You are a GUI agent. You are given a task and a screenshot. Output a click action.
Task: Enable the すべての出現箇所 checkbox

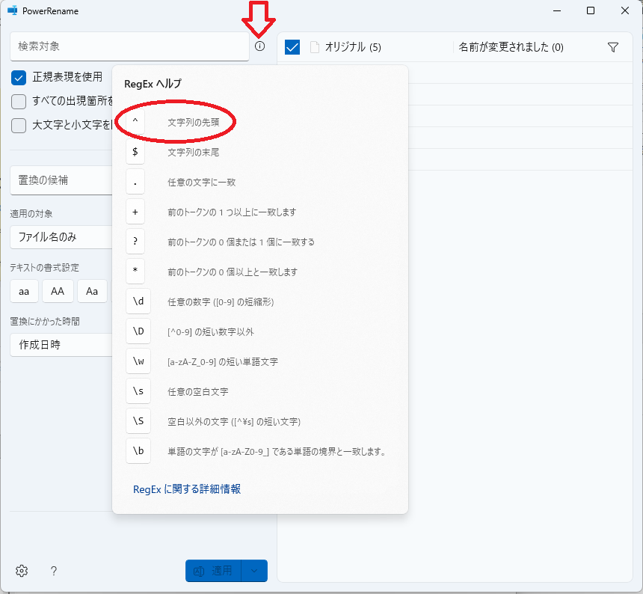(x=19, y=101)
